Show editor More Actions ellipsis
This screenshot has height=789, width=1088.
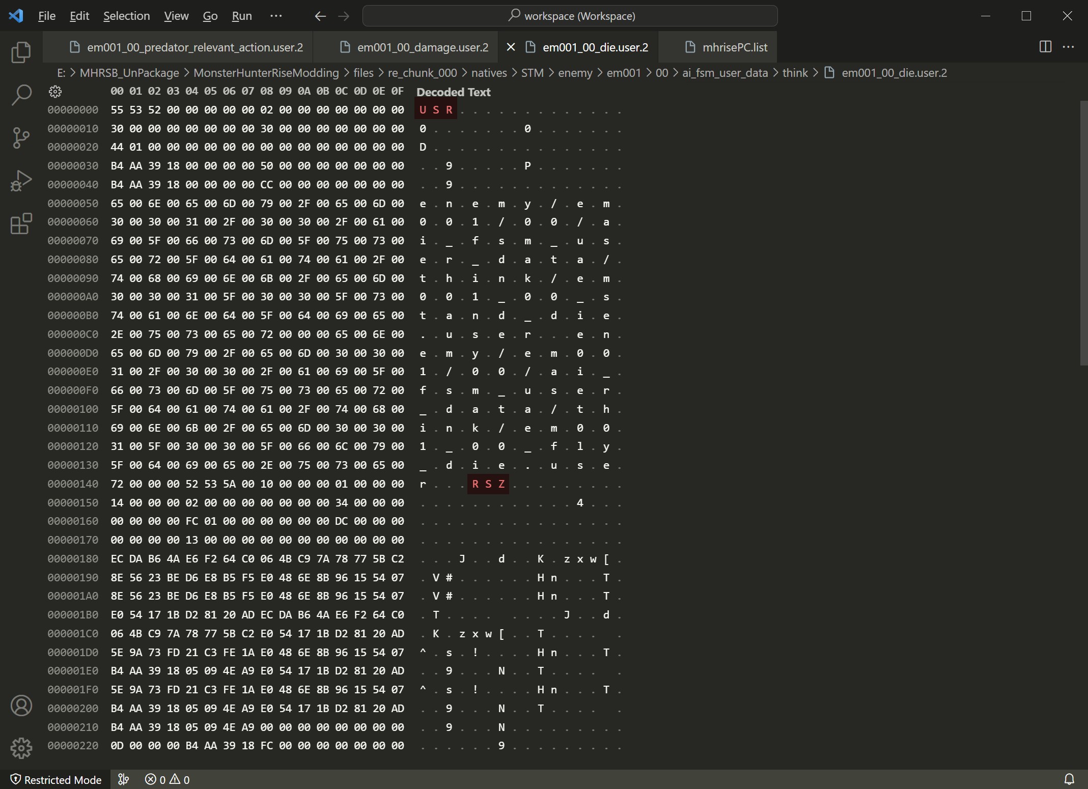(x=1069, y=47)
